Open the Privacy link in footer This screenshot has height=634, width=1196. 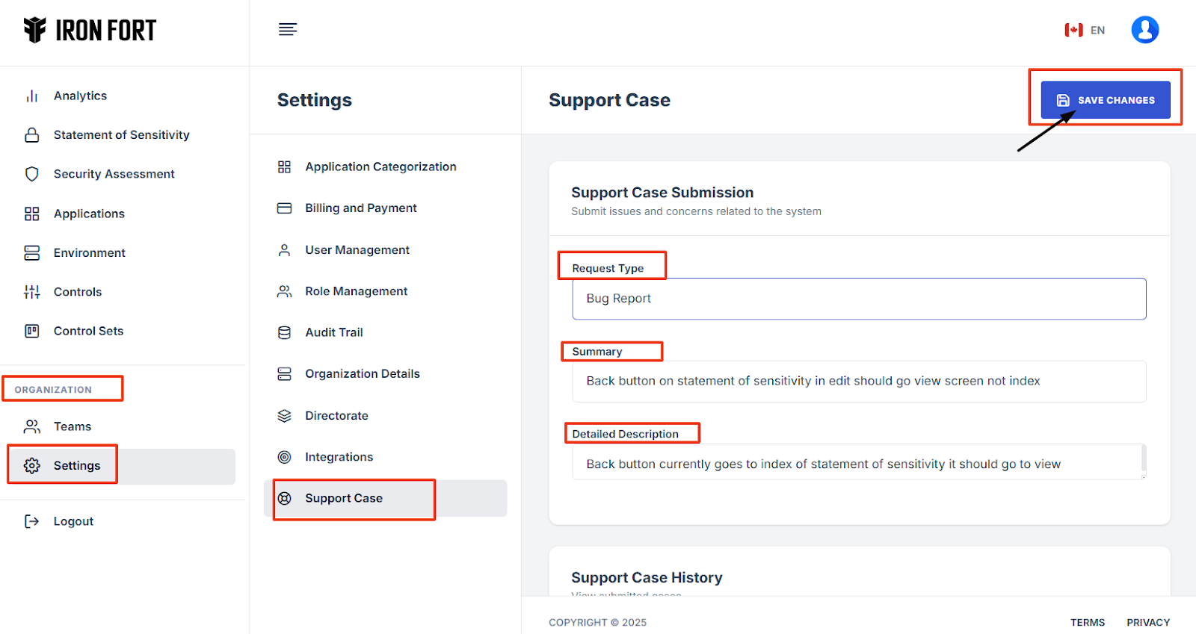pyautogui.click(x=1148, y=622)
